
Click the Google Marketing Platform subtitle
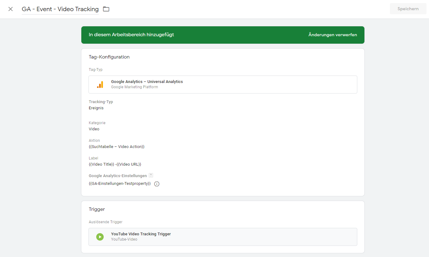coord(134,87)
